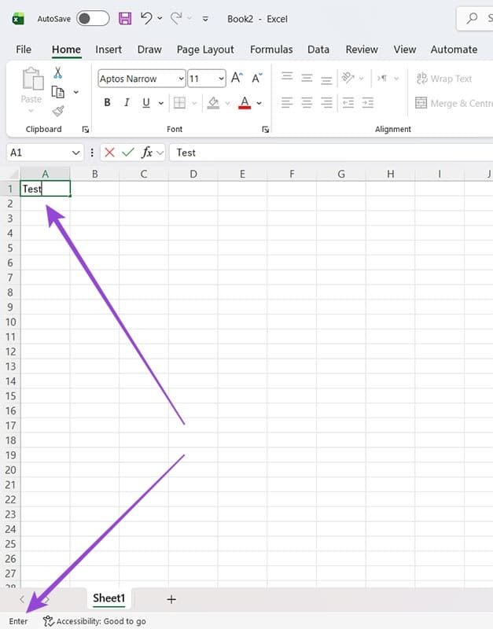Image resolution: width=493 pixels, height=629 pixels.
Task: Click the Wrap Text button
Action: [443, 79]
